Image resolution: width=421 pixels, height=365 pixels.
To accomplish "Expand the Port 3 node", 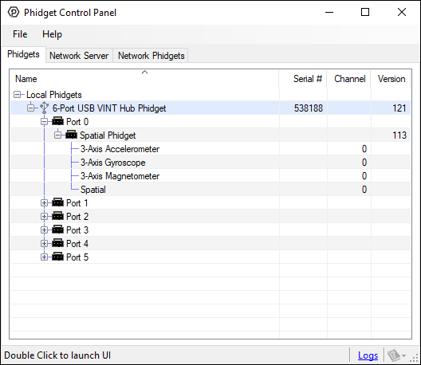I will click(x=44, y=230).
